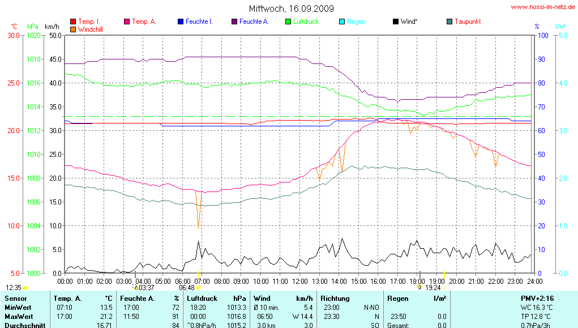Select the Richtung column header in table

[x=335, y=298]
